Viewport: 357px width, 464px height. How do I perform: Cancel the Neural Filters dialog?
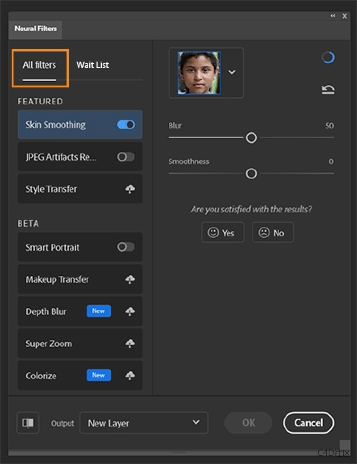coord(308,423)
